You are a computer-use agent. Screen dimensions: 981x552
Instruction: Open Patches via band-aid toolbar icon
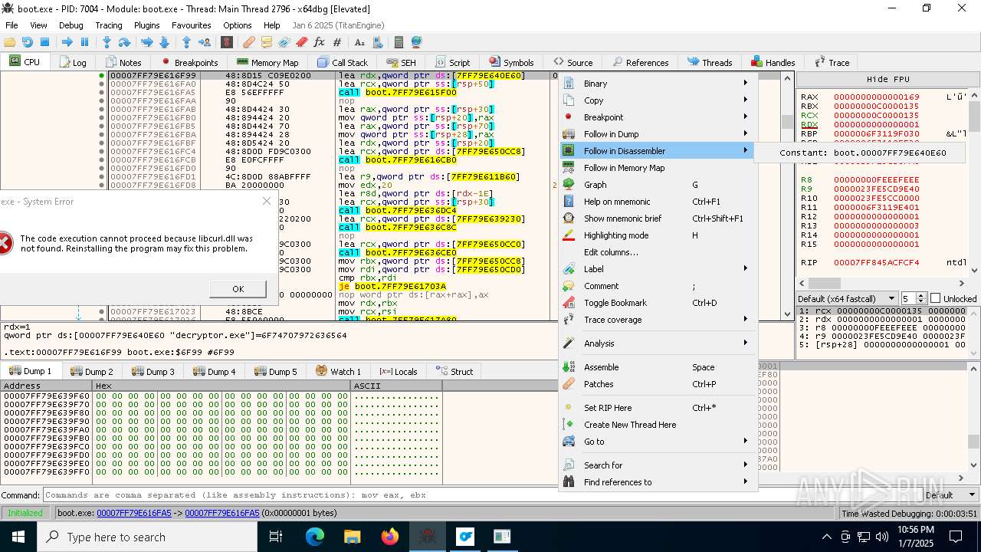(248, 42)
